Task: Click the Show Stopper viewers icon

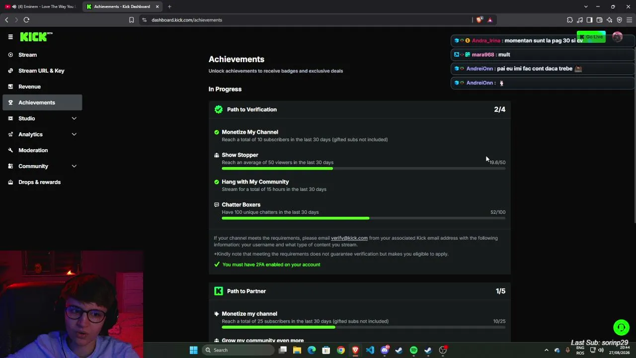Action: pyautogui.click(x=217, y=155)
